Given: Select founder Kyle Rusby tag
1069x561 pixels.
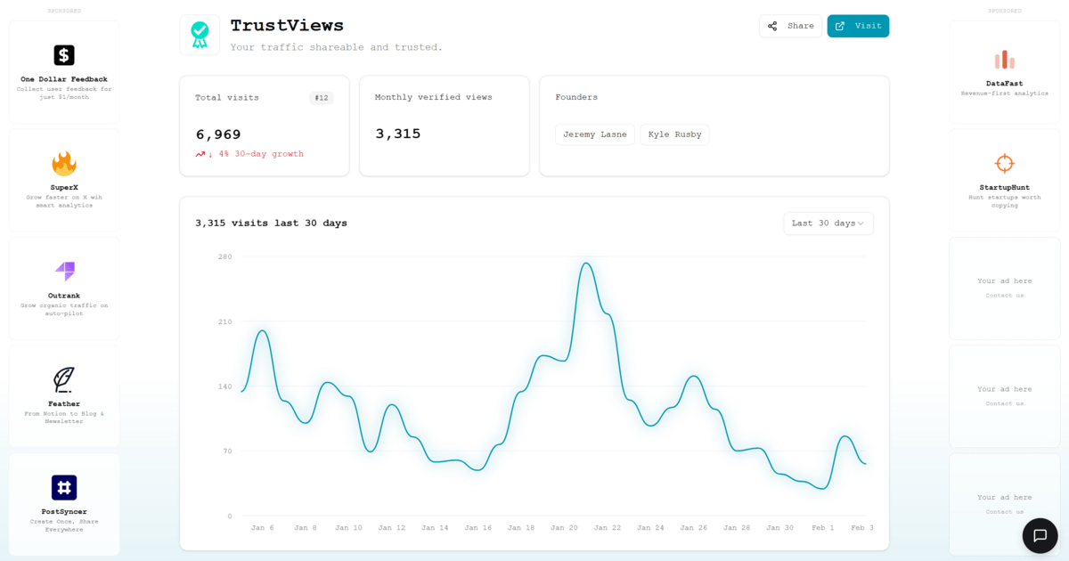Looking at the screenshot, I should click(674, 134).
